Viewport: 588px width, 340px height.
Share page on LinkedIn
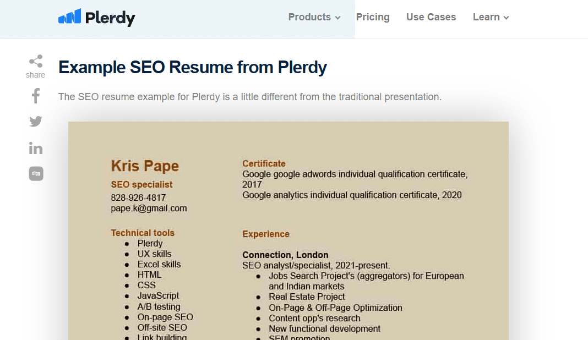(x=36, y=148)
